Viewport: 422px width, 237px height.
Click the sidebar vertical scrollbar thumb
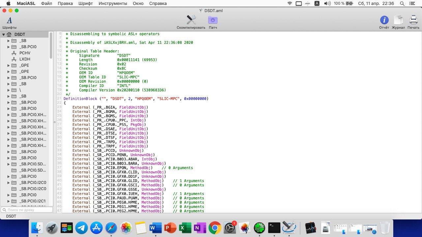click(51, 45)
